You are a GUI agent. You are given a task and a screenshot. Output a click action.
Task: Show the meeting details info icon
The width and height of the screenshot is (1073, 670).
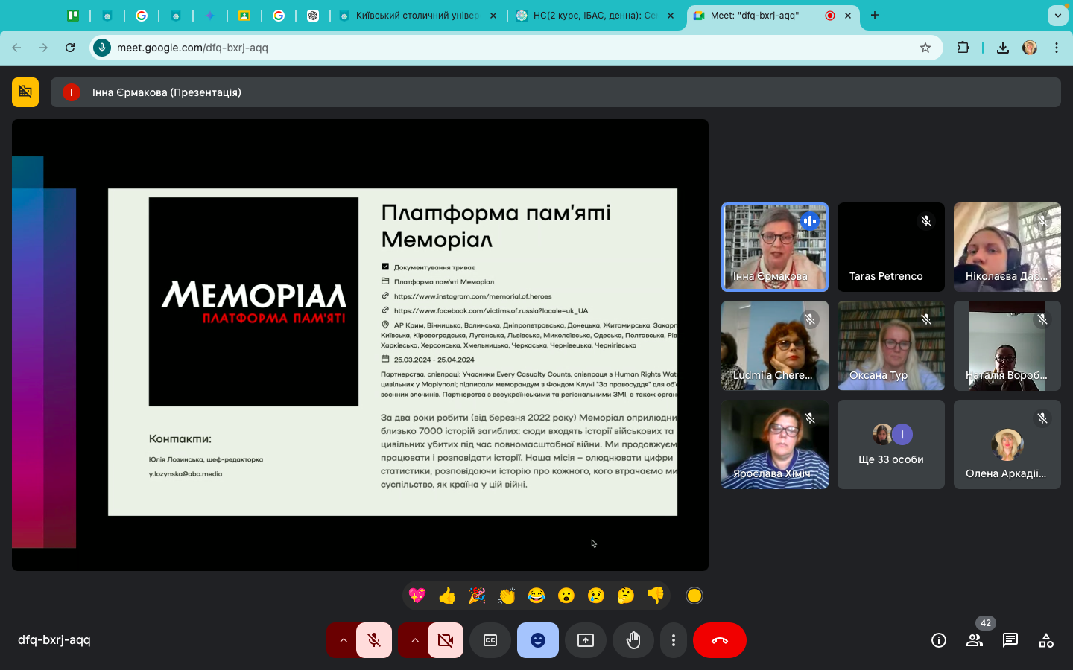(939, 640)
